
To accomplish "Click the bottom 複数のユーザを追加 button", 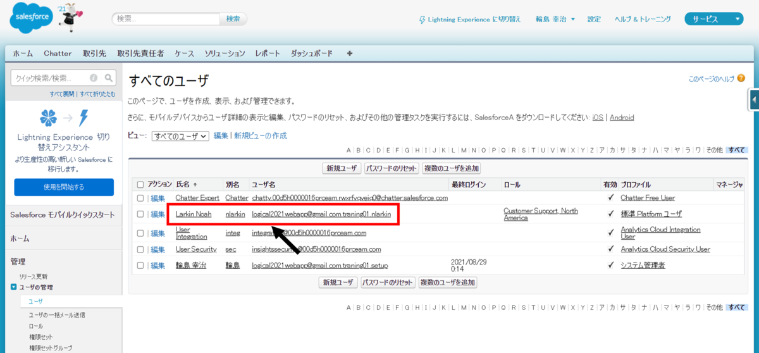I will pos(448,283).
